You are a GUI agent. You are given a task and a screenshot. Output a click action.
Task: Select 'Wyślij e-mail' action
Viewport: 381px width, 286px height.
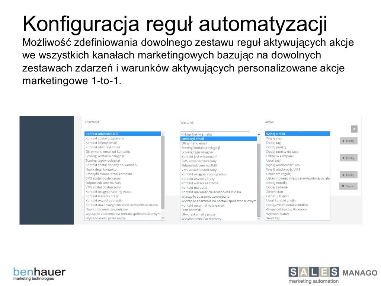click(x=298, y=134)
